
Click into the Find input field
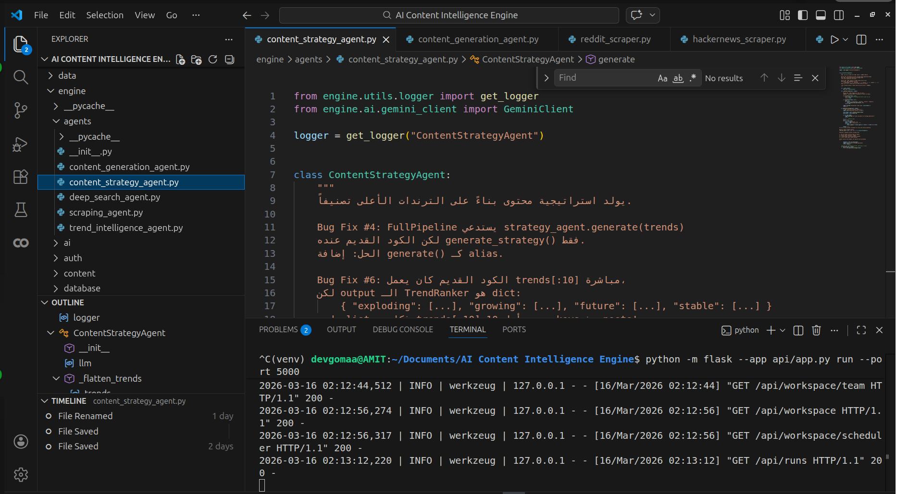coord(603,78)
